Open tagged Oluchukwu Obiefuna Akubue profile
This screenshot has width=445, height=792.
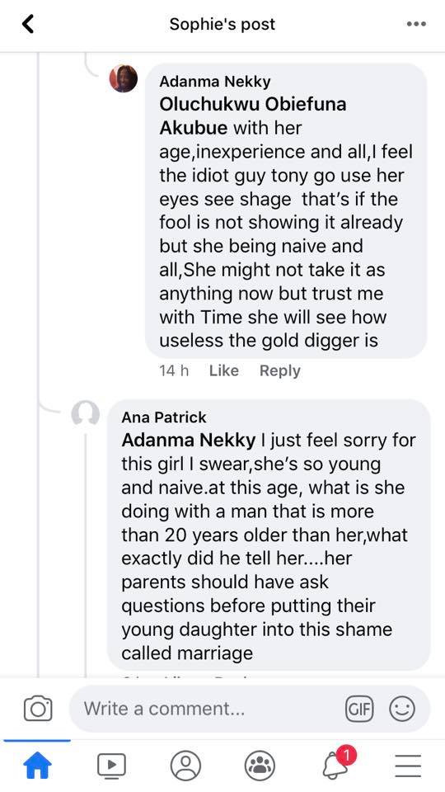(253, 116)
